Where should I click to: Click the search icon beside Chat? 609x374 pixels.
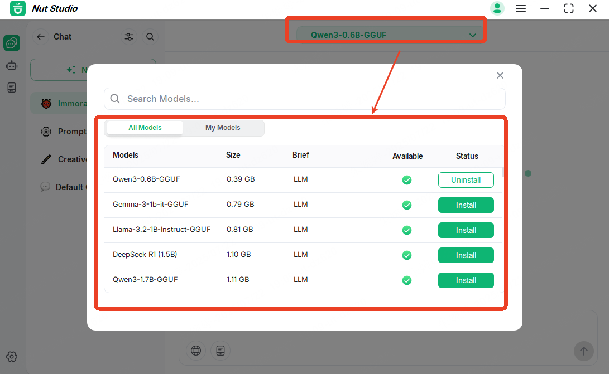coord(150,37)
